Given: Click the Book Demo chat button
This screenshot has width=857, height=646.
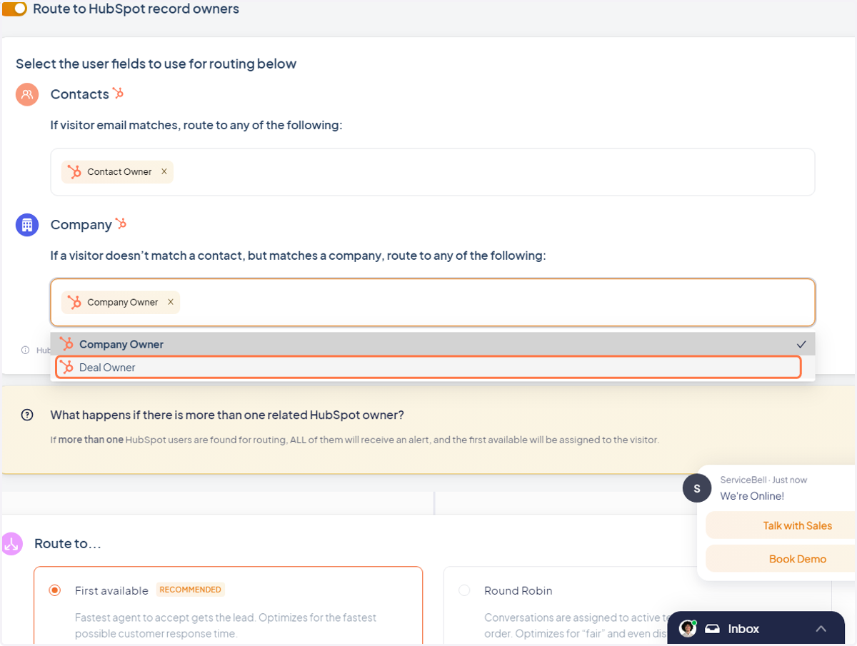Looking at the screenshot, I should click(x=781, y=559).
